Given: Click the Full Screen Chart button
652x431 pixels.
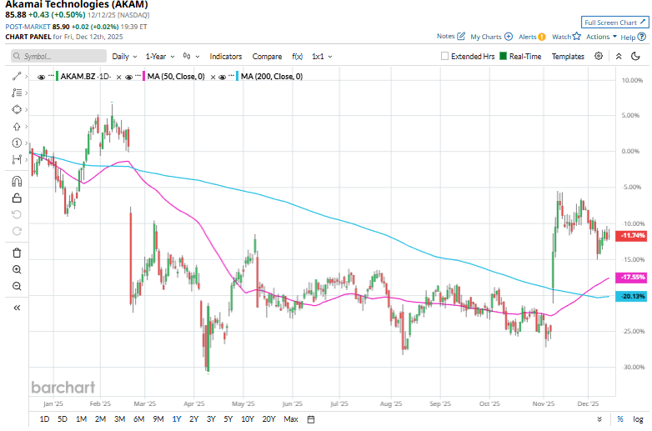Looking at the screenshot, I should tap(614, 23).
